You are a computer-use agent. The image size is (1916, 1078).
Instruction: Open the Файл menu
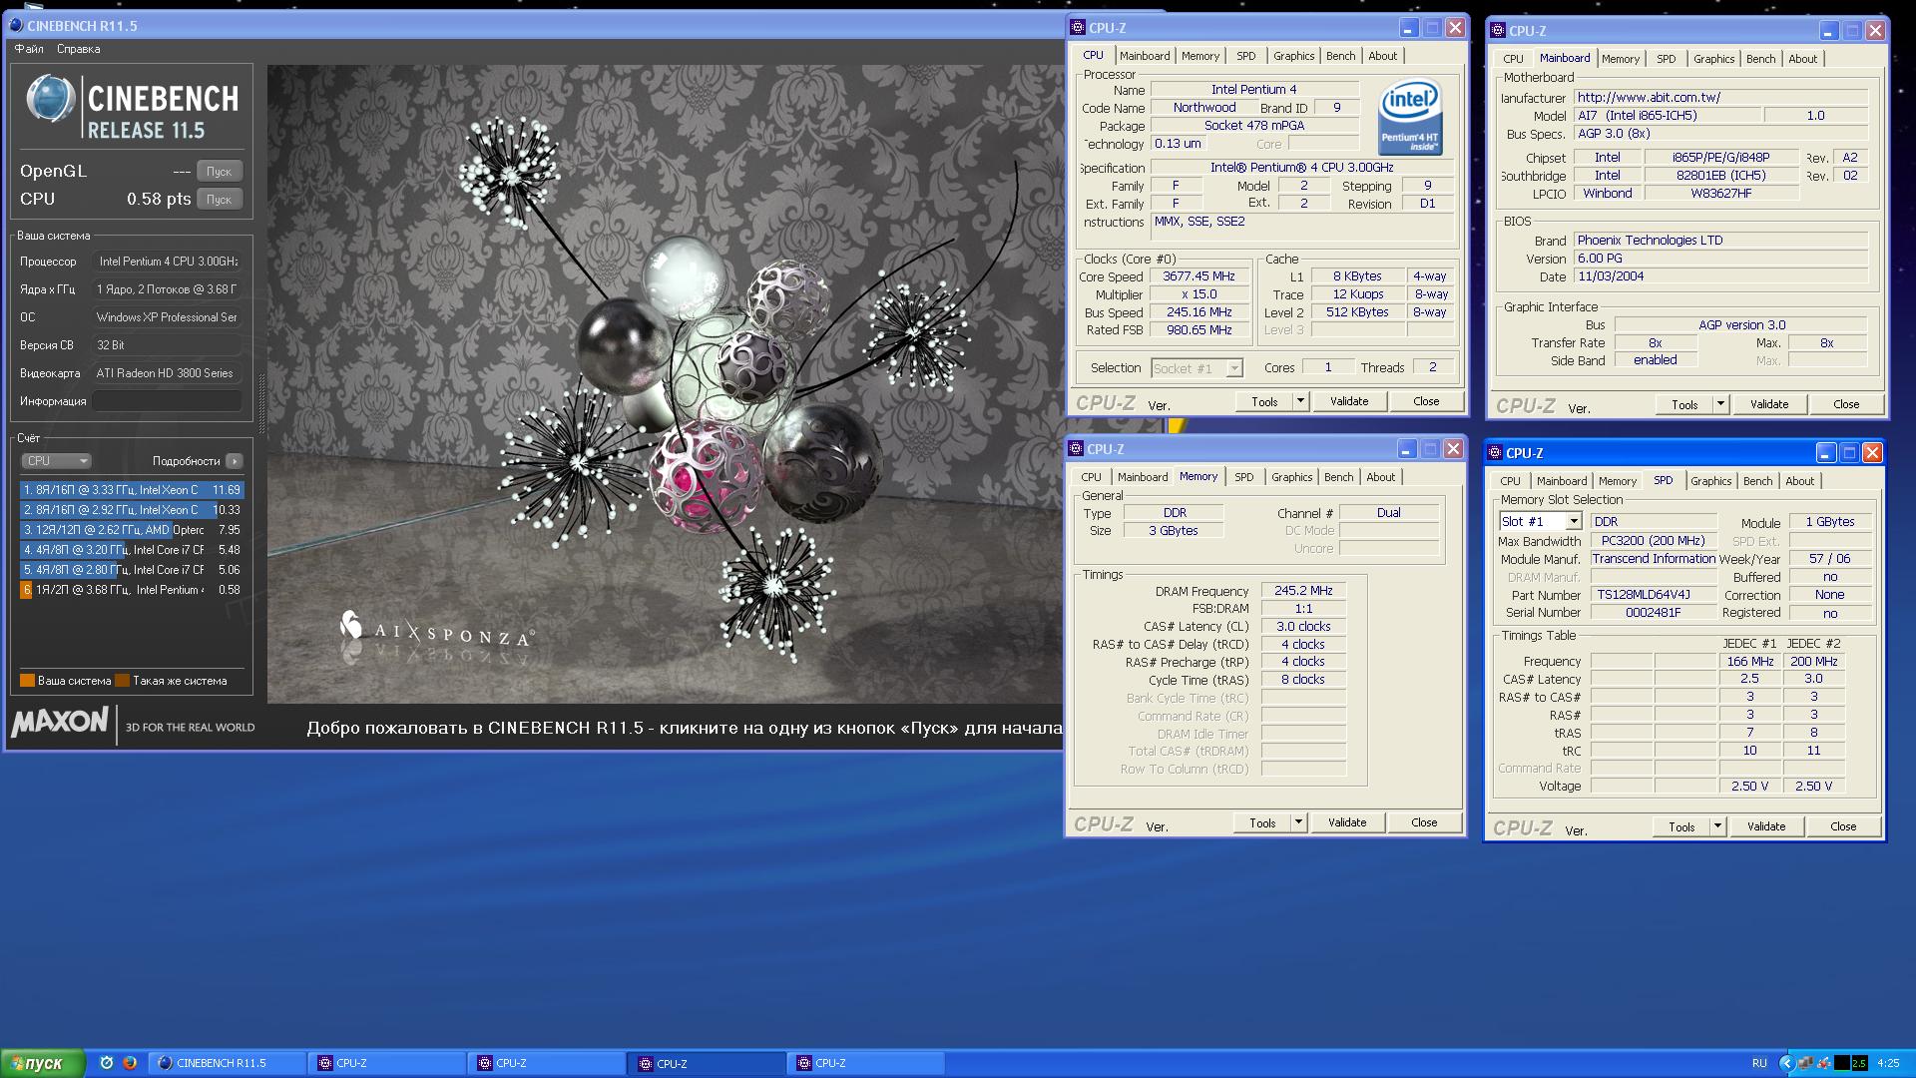click(x=29, y=49)
